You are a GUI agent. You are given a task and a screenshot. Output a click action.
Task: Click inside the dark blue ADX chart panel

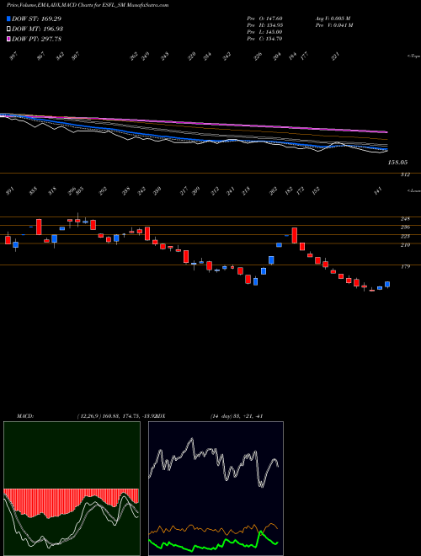pyautogui.click(x=216, y=489)
